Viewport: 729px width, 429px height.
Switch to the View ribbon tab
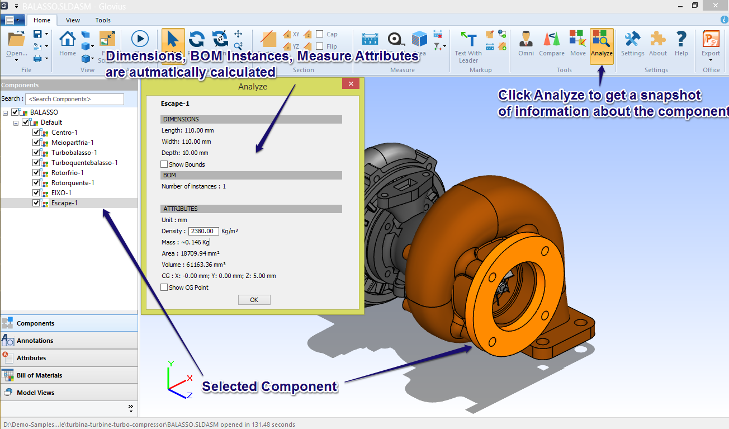tap(73, 20)
